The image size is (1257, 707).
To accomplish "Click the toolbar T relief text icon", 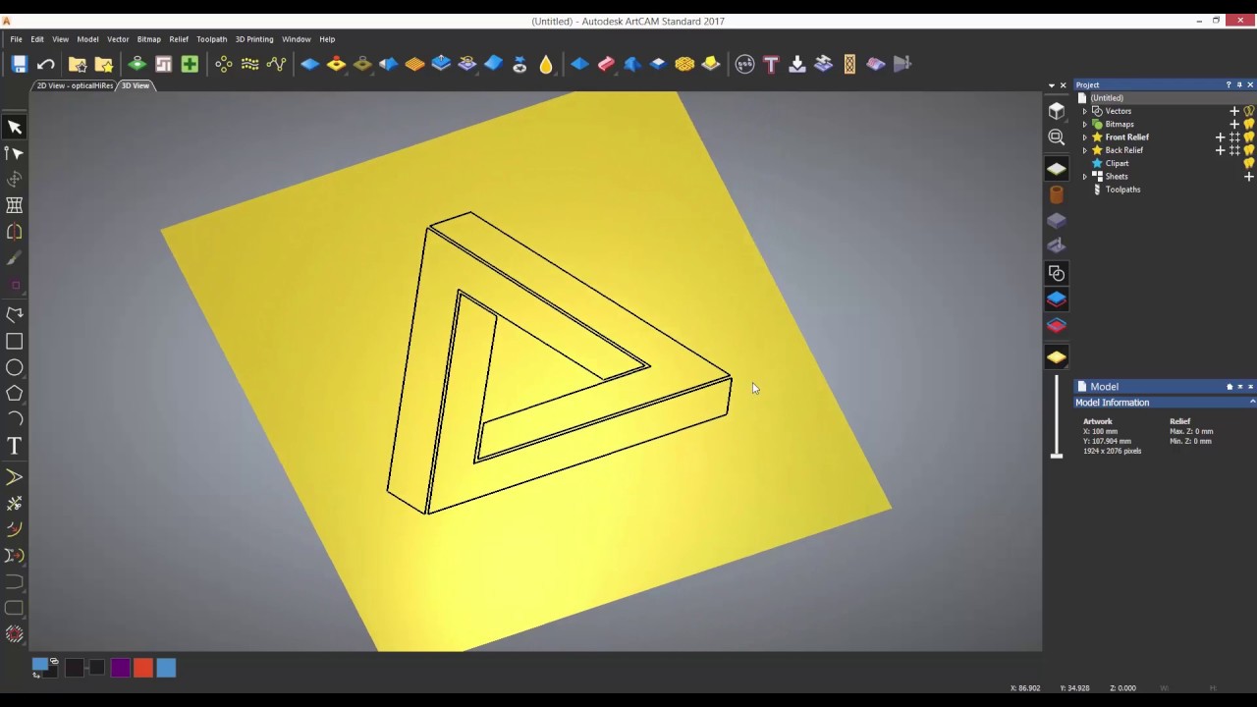I will click(x=771, y=64).
